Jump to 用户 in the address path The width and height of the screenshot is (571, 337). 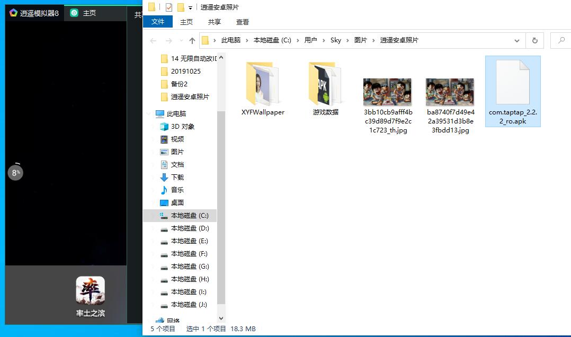310,40
